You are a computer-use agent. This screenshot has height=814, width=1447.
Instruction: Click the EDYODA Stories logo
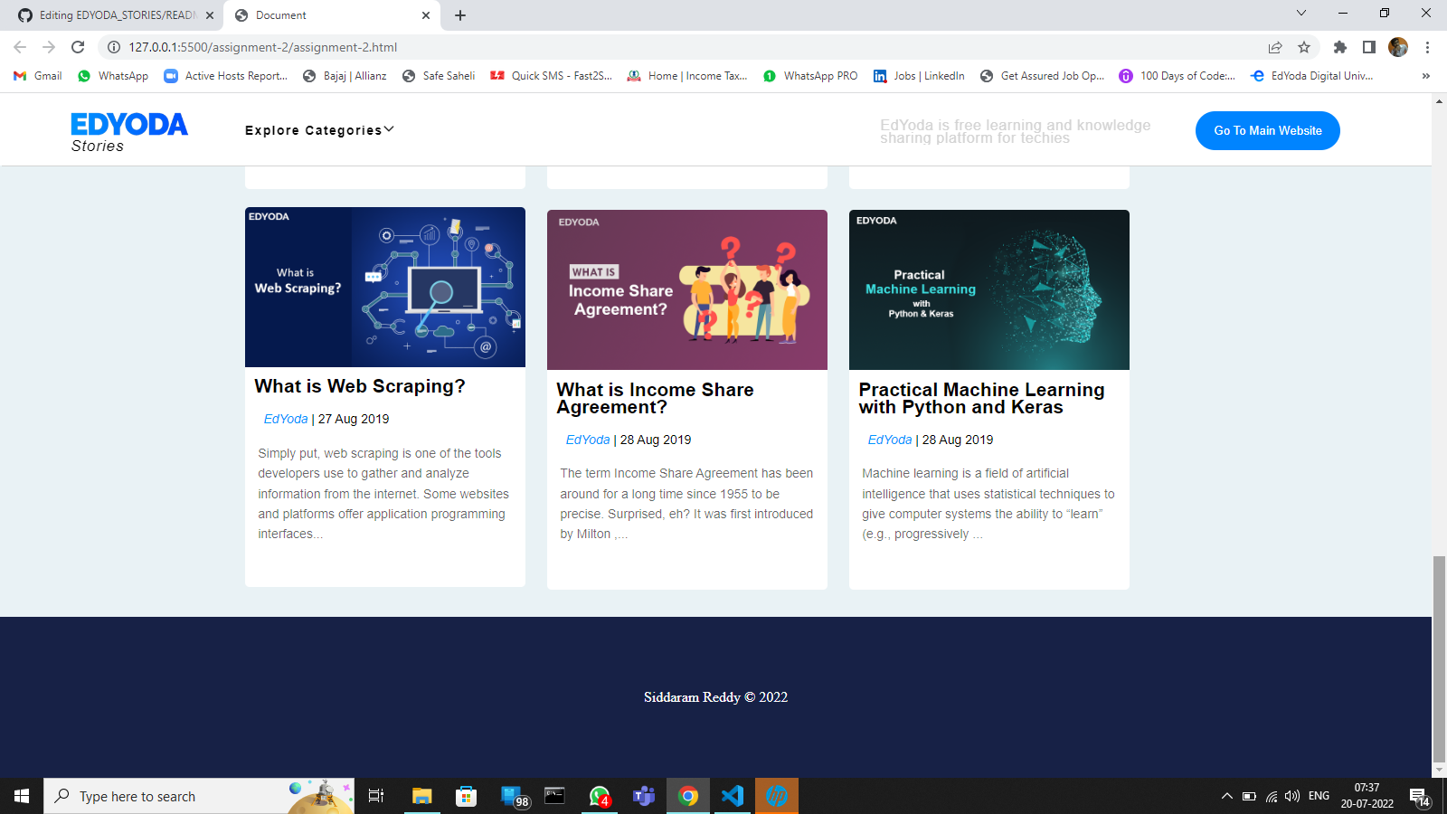click(x=128, y=130)
